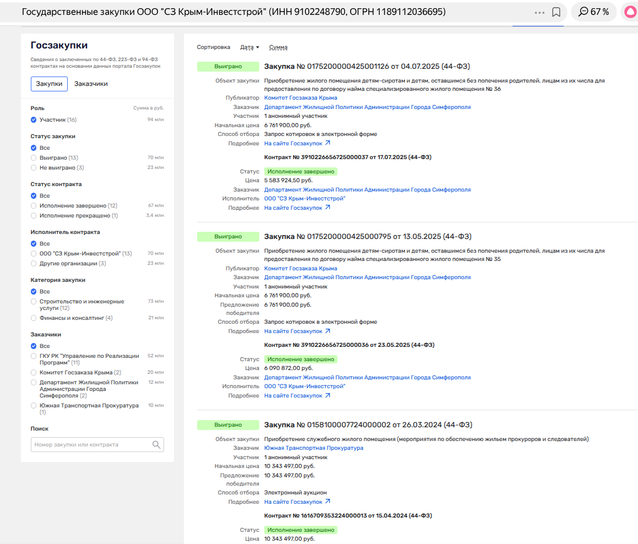Image resolution: width=638 pixels, height=544 pixels.
Task: Click the pink round browser icon at top right
Action: [x=630, y=12]
